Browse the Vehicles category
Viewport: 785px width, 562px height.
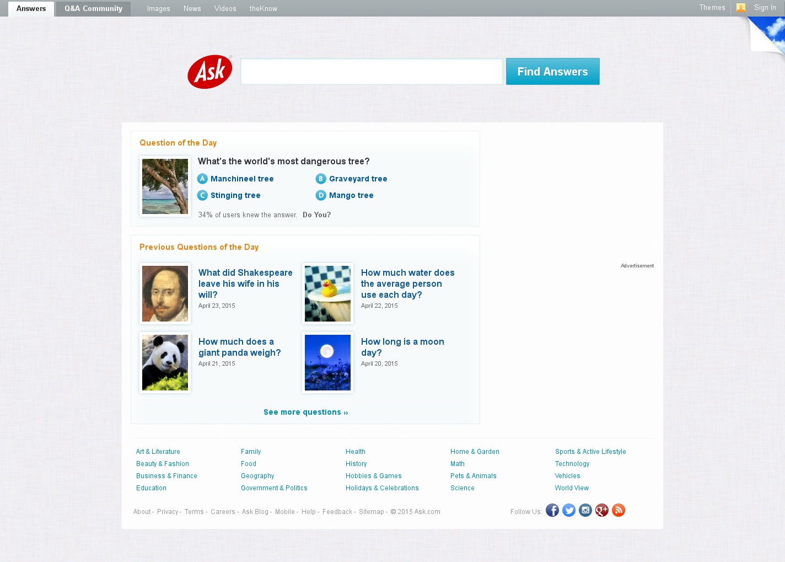click(568, 476)
